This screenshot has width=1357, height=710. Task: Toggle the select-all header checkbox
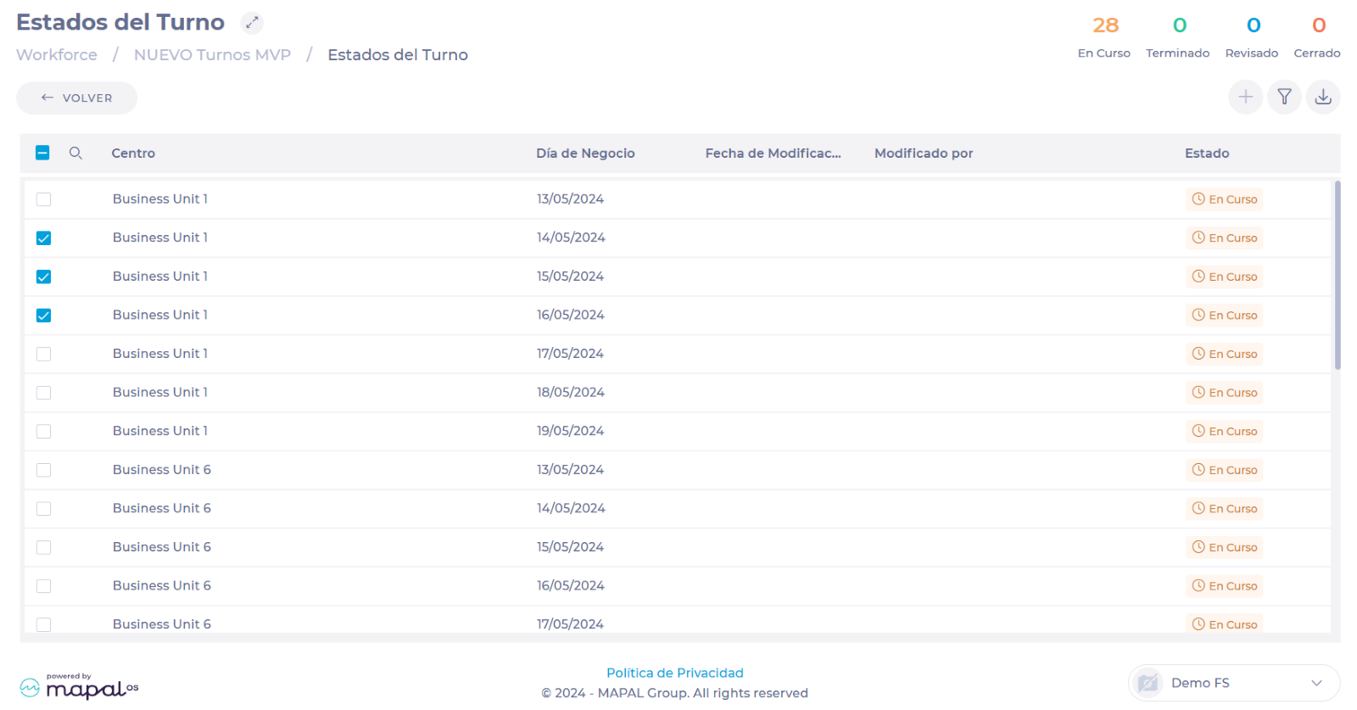(42, 154)
